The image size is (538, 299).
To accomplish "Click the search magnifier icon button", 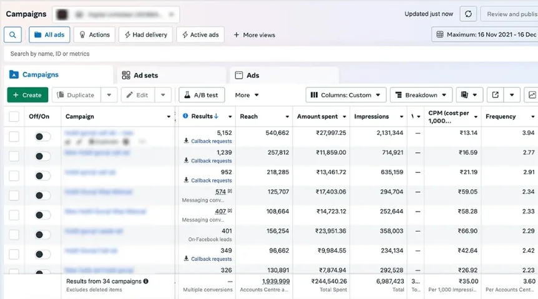I will coord(12,35).
